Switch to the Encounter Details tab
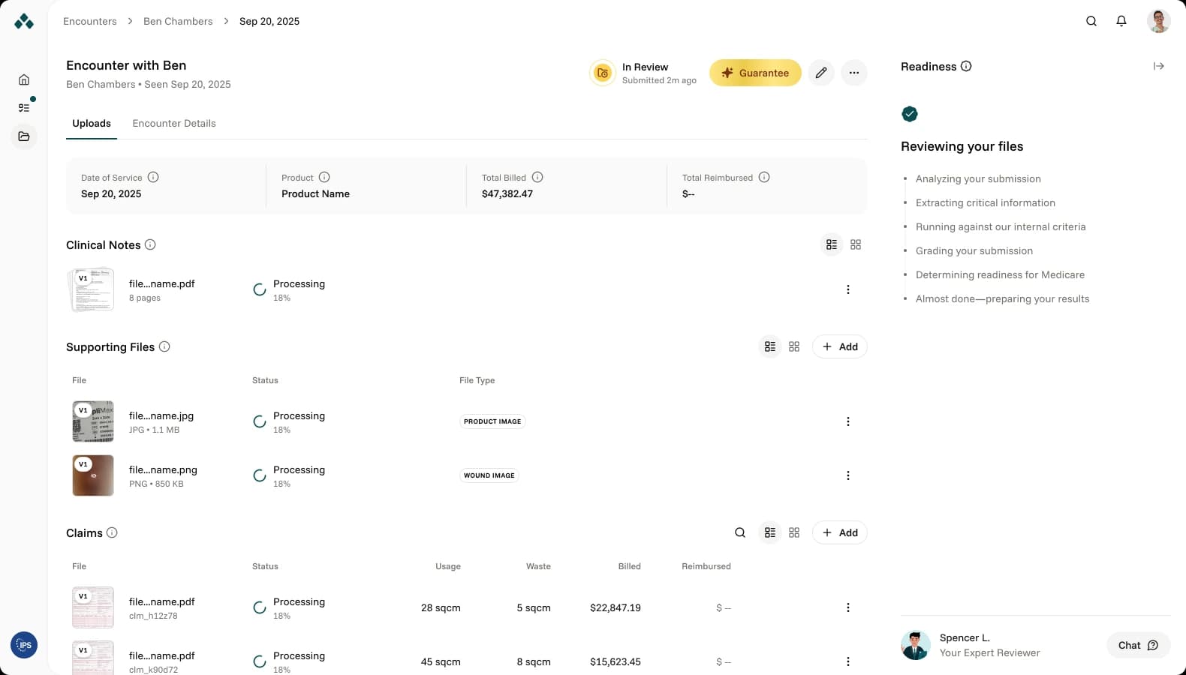1186x675 pixels. 174,124
